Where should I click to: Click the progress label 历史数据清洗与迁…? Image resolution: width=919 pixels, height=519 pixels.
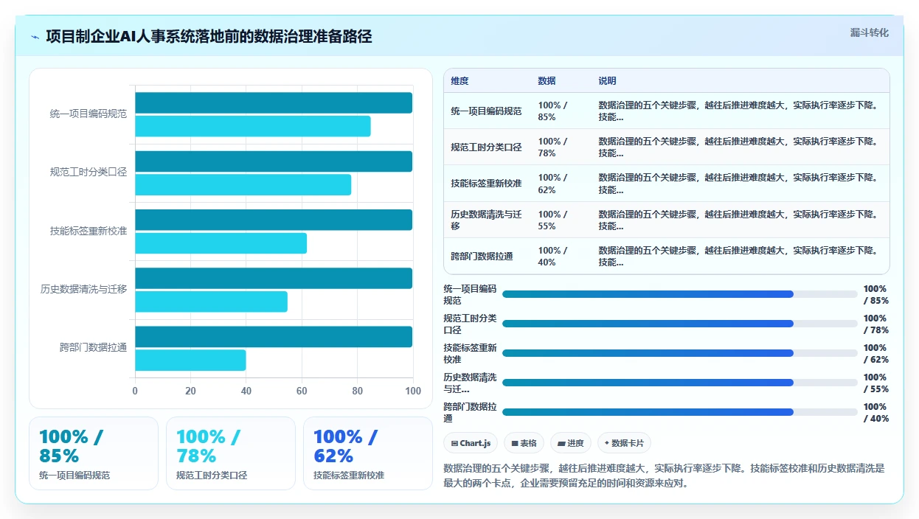pyautogui.click(x=470, y=383)
